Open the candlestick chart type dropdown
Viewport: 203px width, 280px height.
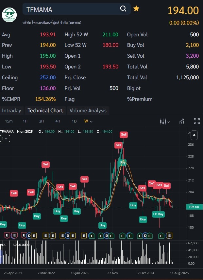tap(165, 121)
